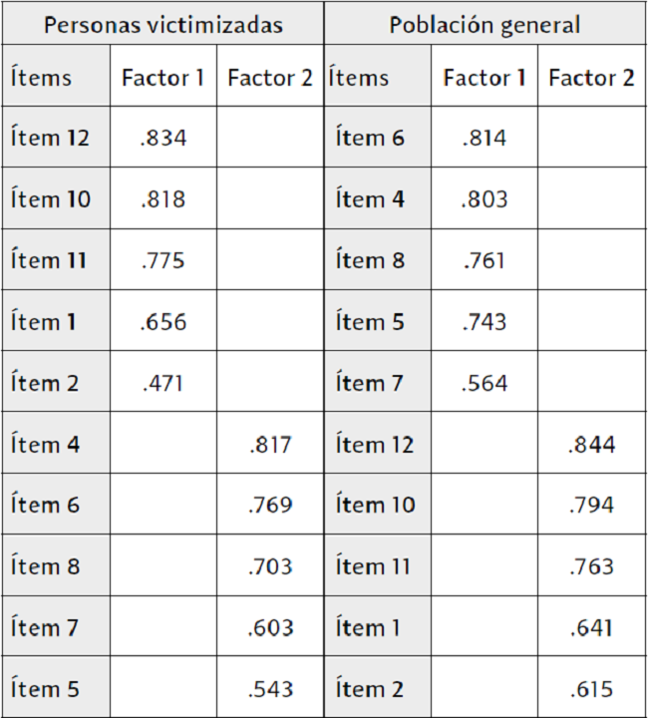Image resolution: width=648 pixels, height=718 pixels.
Task: Select the .543 cell
Action: point(270,689)
